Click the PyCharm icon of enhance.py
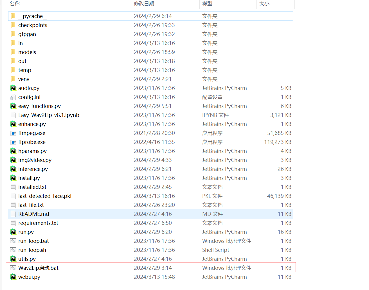This screenshot has width=369, height=290. (13, 124)
